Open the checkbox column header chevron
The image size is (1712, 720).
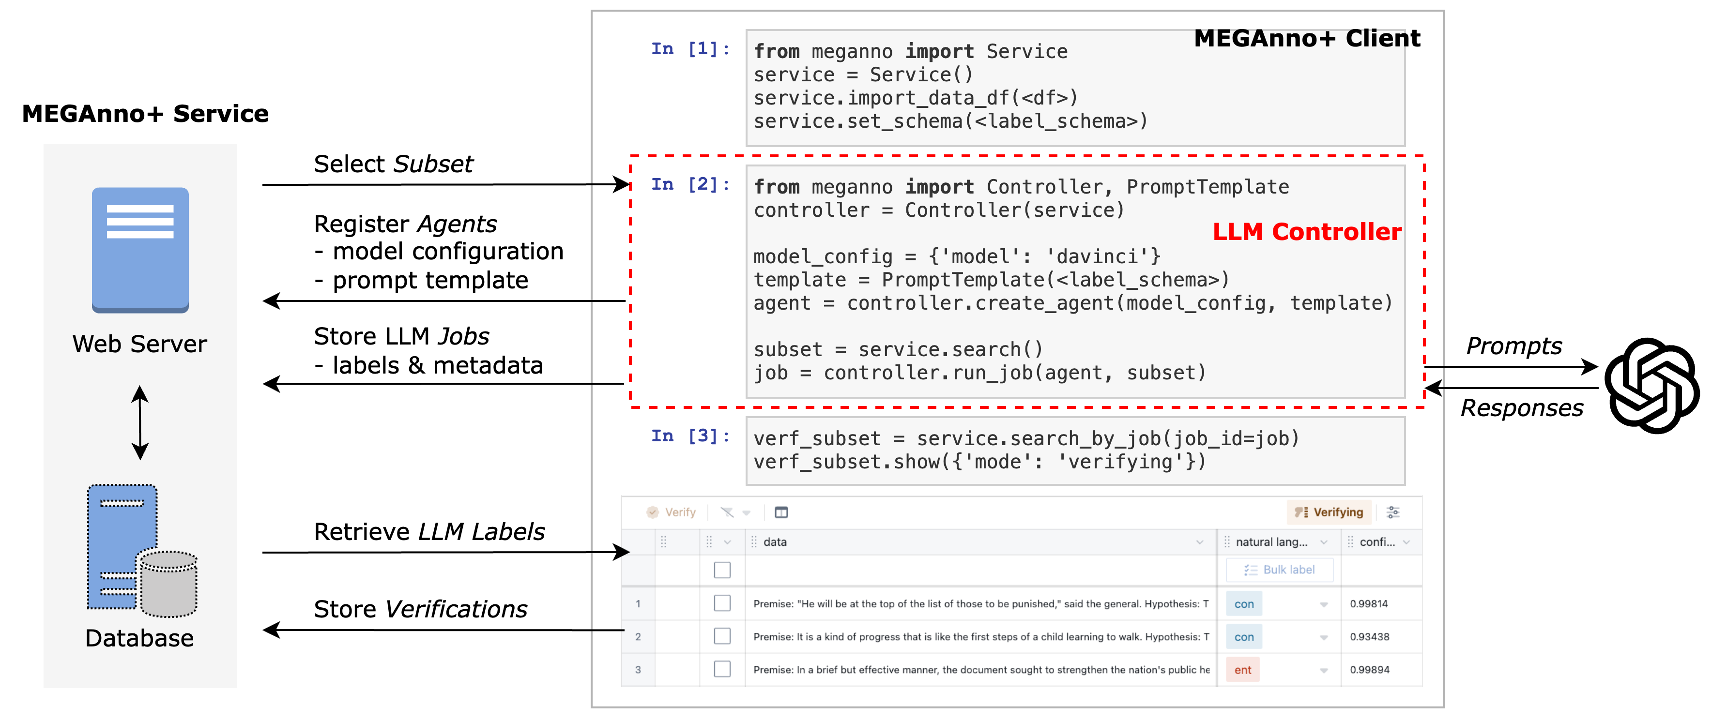[728, 542]
